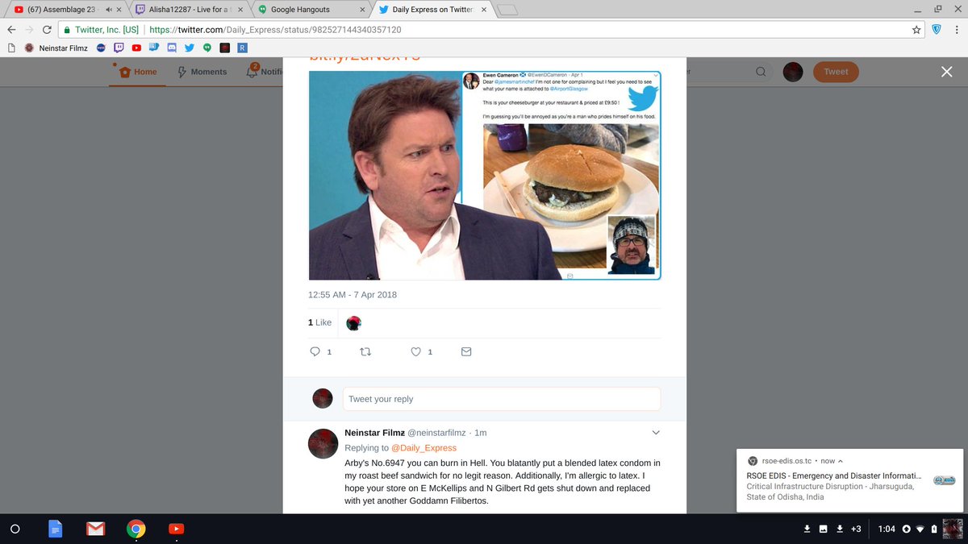Send tweet via Direct Message envelope
The image size is (968, 544).
click(466, 351)
